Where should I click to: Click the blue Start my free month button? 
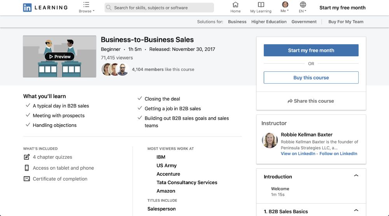point(311,50)
